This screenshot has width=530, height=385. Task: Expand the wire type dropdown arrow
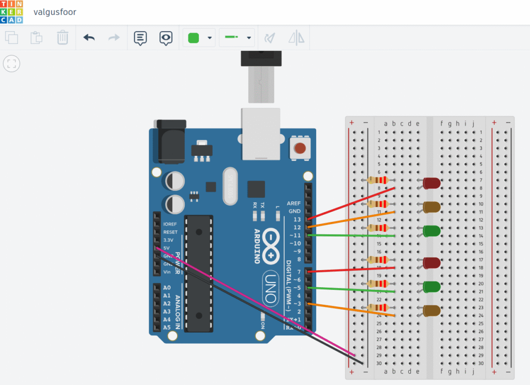pyautogui.click(x=249, y=38)
